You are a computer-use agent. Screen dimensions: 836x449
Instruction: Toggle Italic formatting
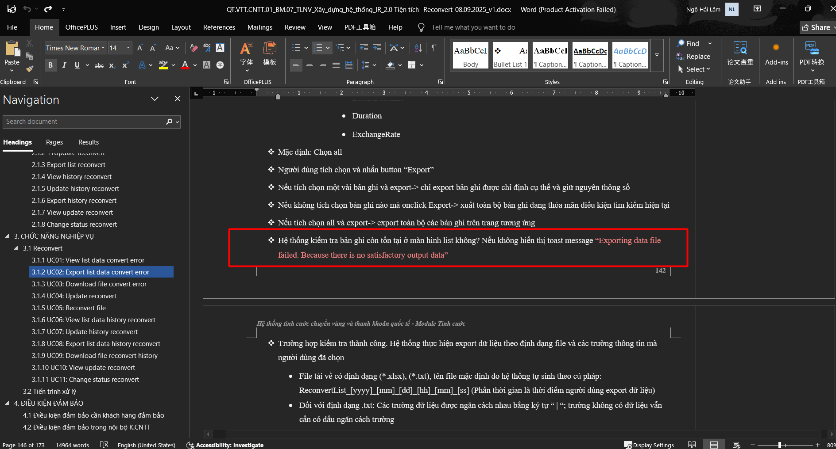pyautogui.click(x=64, y=65)
